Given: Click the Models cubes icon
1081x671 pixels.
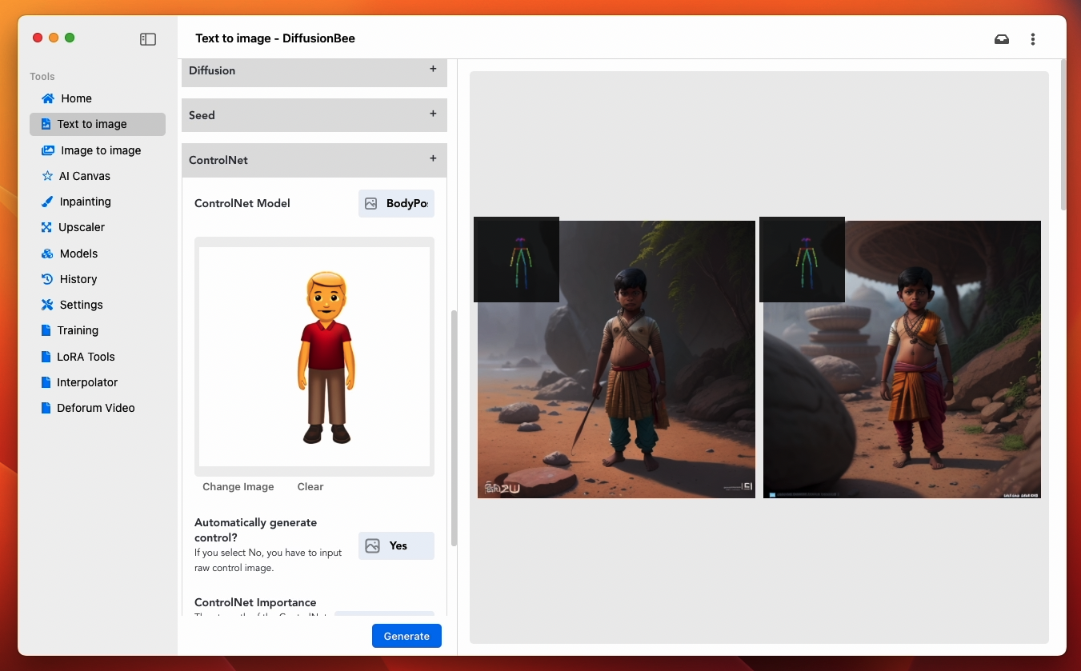Looking at the screenshot, I should point(46,254).
